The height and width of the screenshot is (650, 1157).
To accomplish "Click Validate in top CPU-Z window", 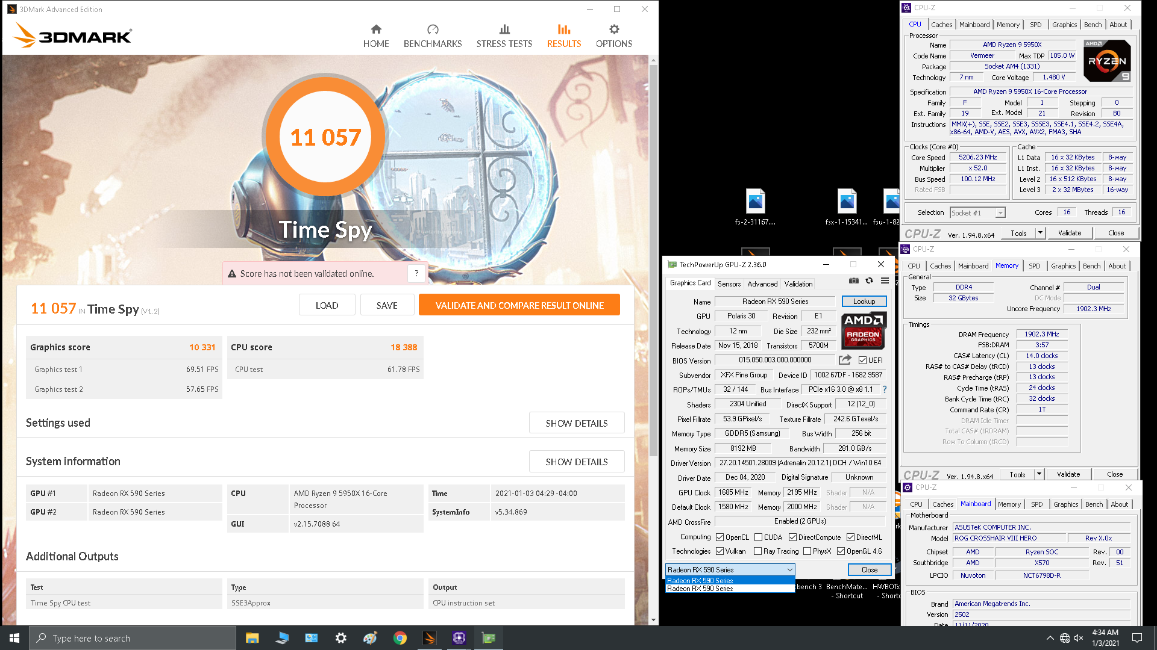I will tap(1069, 232).
